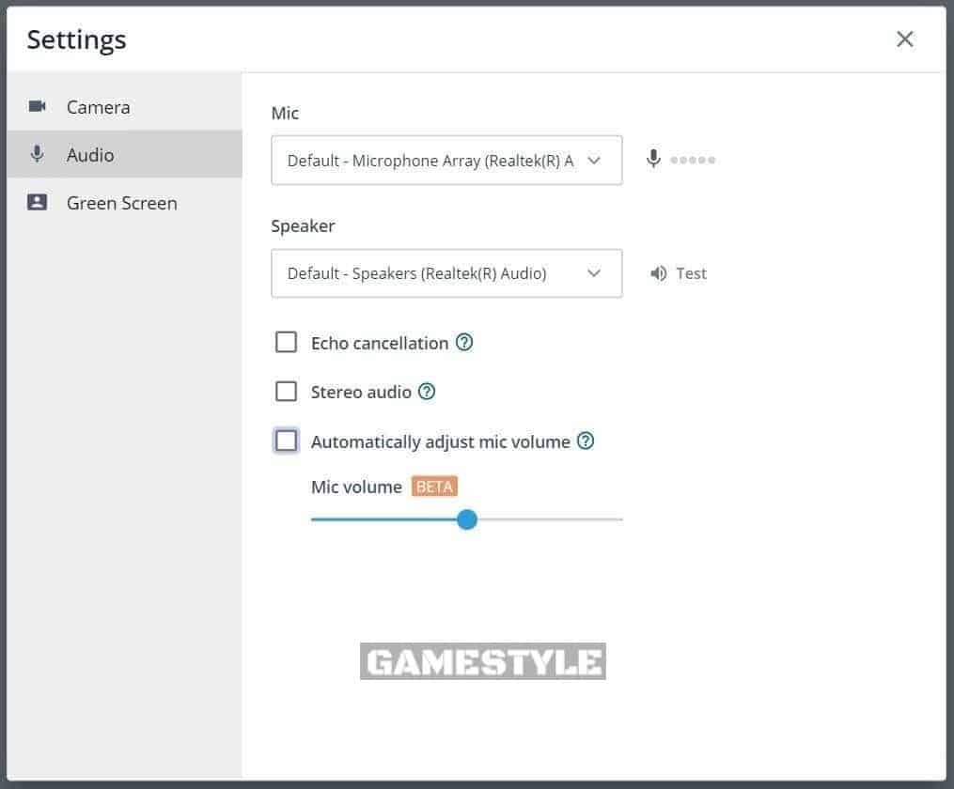Screen dimensions: 954x789
Task: Open help tooltip for Stereo audio
Action: pos(427,391)
